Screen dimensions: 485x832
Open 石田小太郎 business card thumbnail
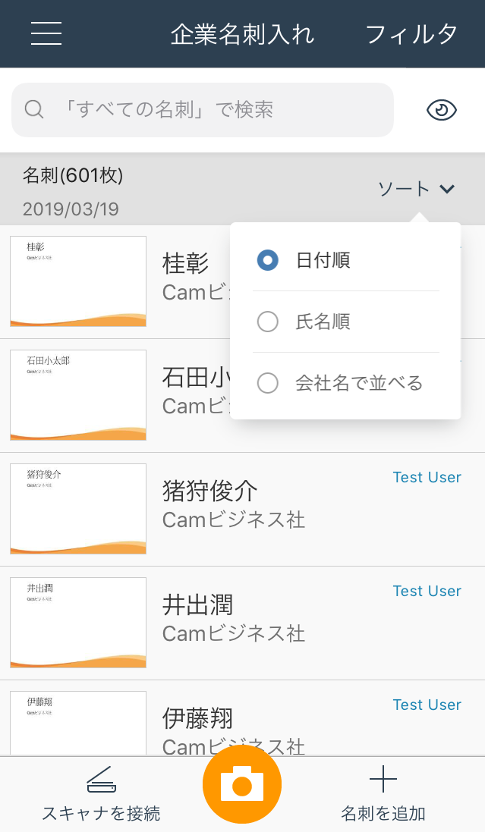tap(78, 395)
